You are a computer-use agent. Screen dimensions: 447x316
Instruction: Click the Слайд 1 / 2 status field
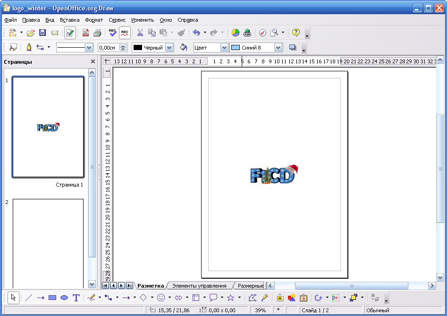point(330,310)
